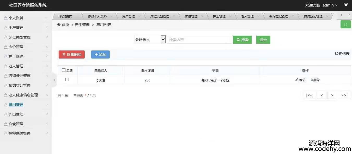
Task: Click the blue 添加 button
Action: coord(100,55)
